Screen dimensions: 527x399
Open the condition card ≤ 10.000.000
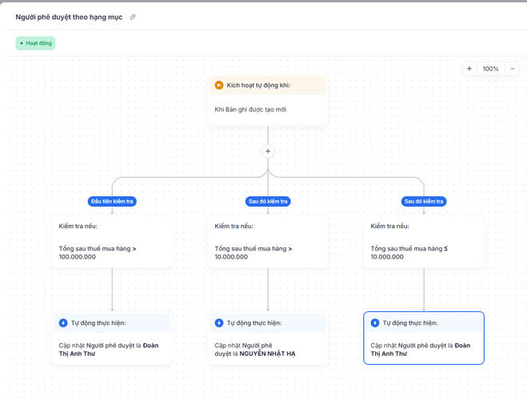(424, 242)
